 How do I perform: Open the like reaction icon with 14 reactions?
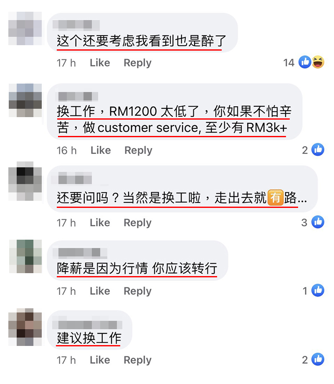pyautogui.click(x=305, y=62)
